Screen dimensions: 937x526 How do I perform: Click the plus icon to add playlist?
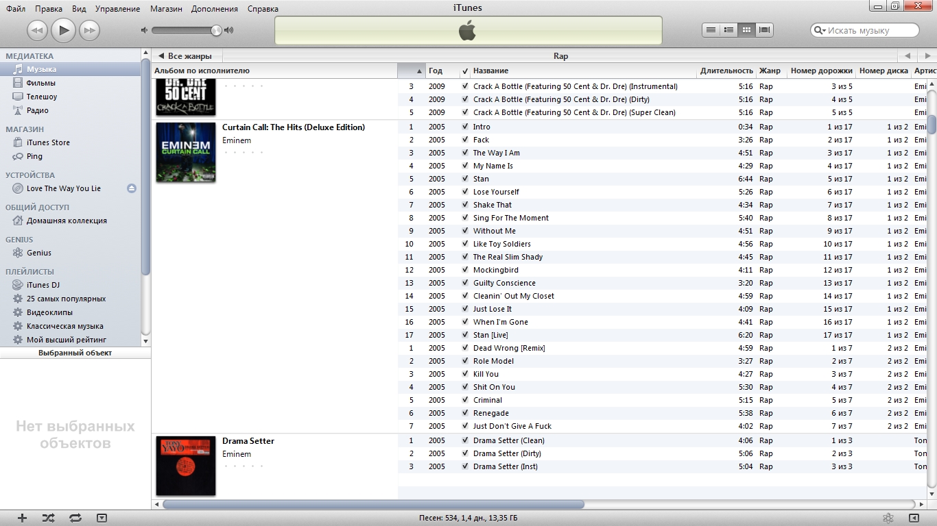tap(22, 518)
